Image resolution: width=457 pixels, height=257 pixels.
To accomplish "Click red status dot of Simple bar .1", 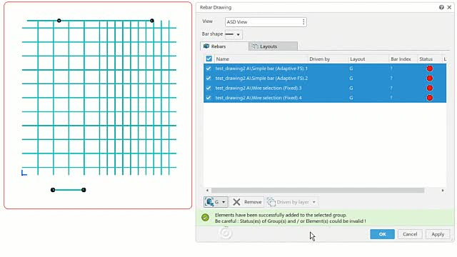I will coord(430,69).
